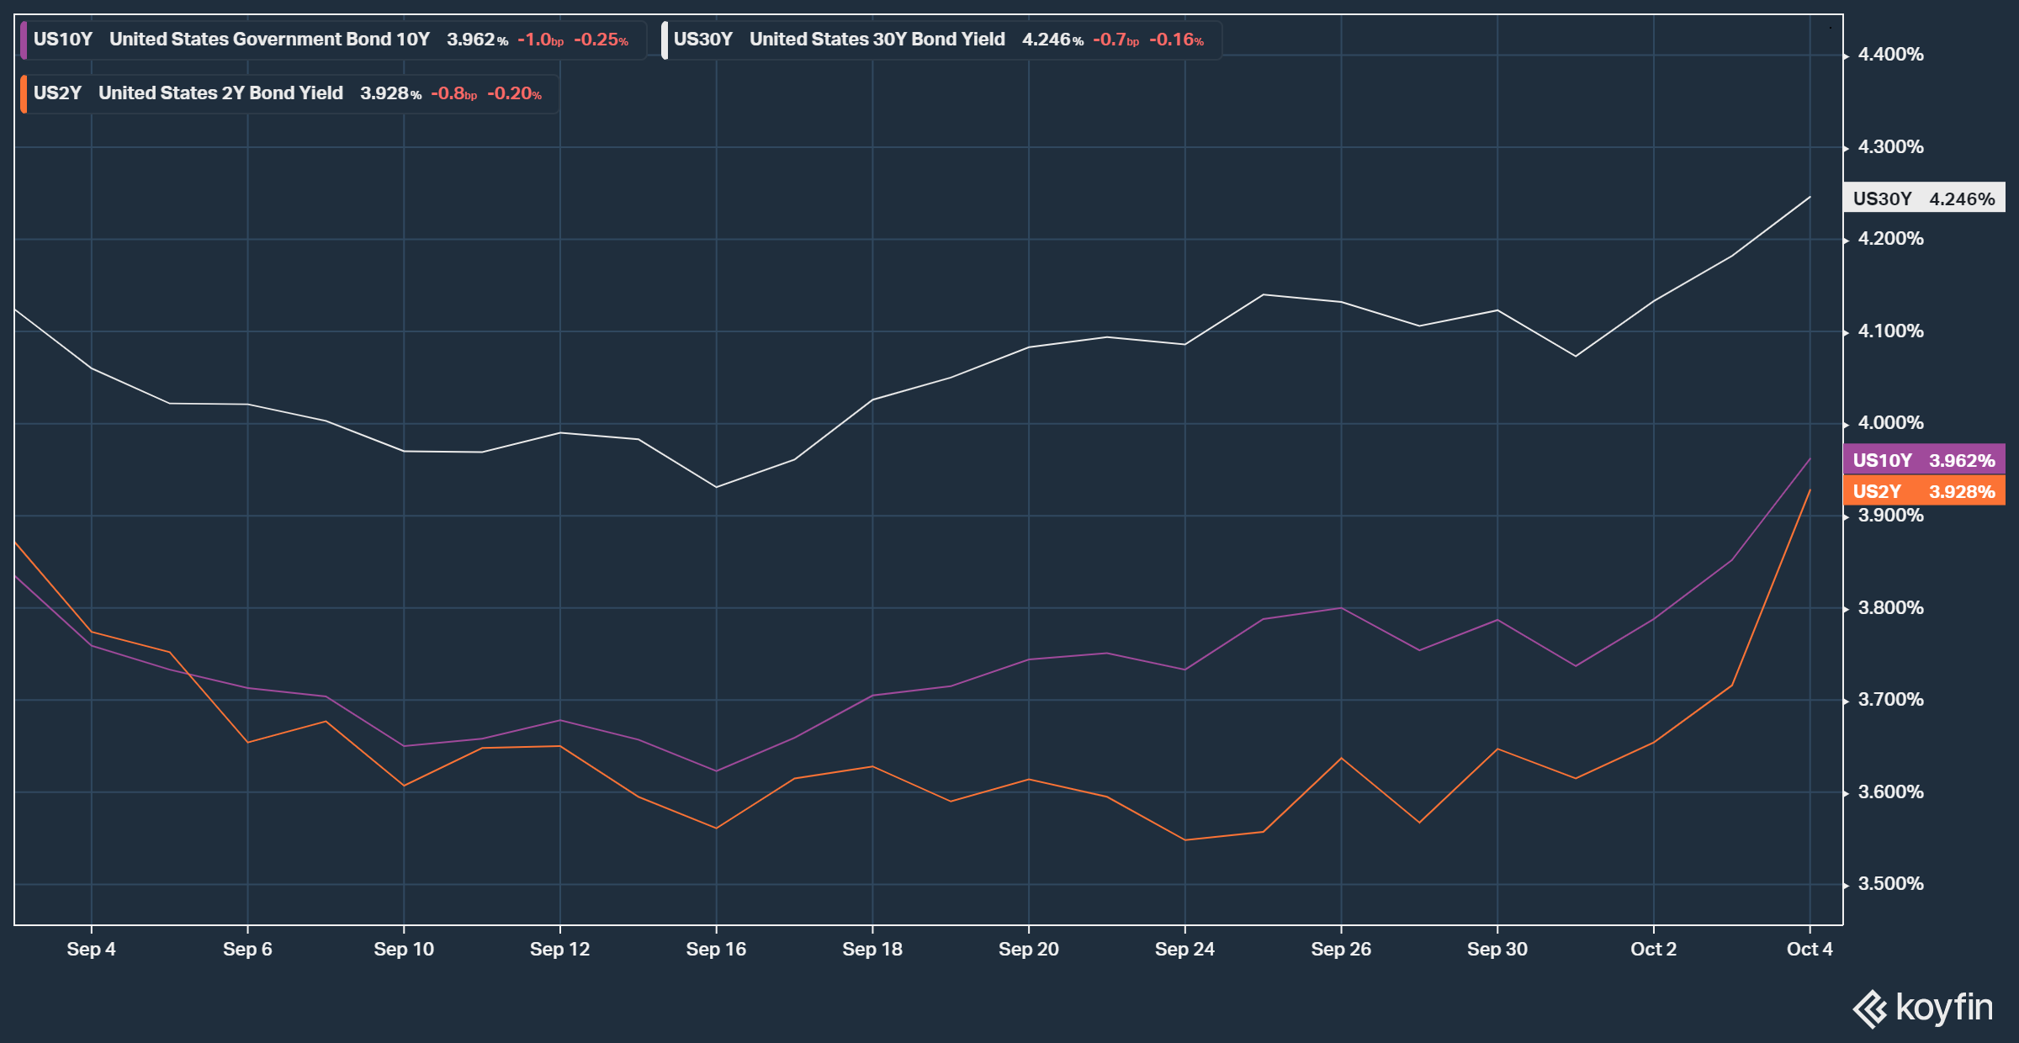Click the Sep 16 date axis marker
Image resolution: width=2019 pixels, height=1043 pixels.
(716, 949)
